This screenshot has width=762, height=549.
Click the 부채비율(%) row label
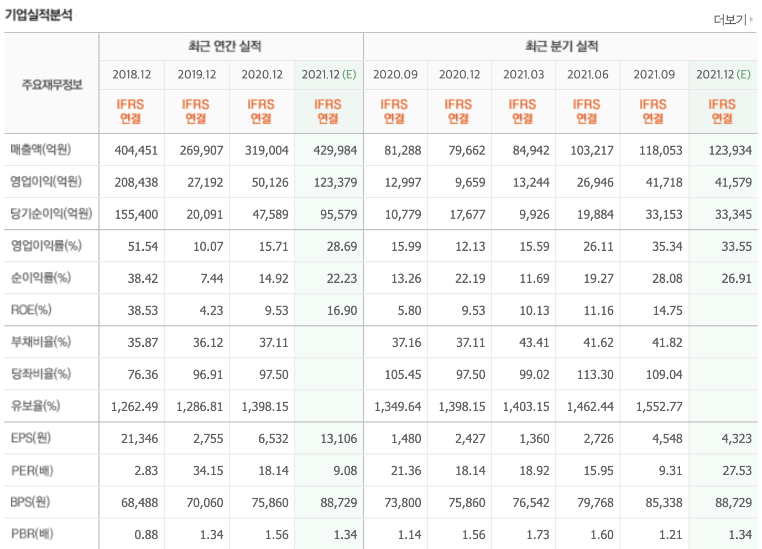click(x=41, y=342)
